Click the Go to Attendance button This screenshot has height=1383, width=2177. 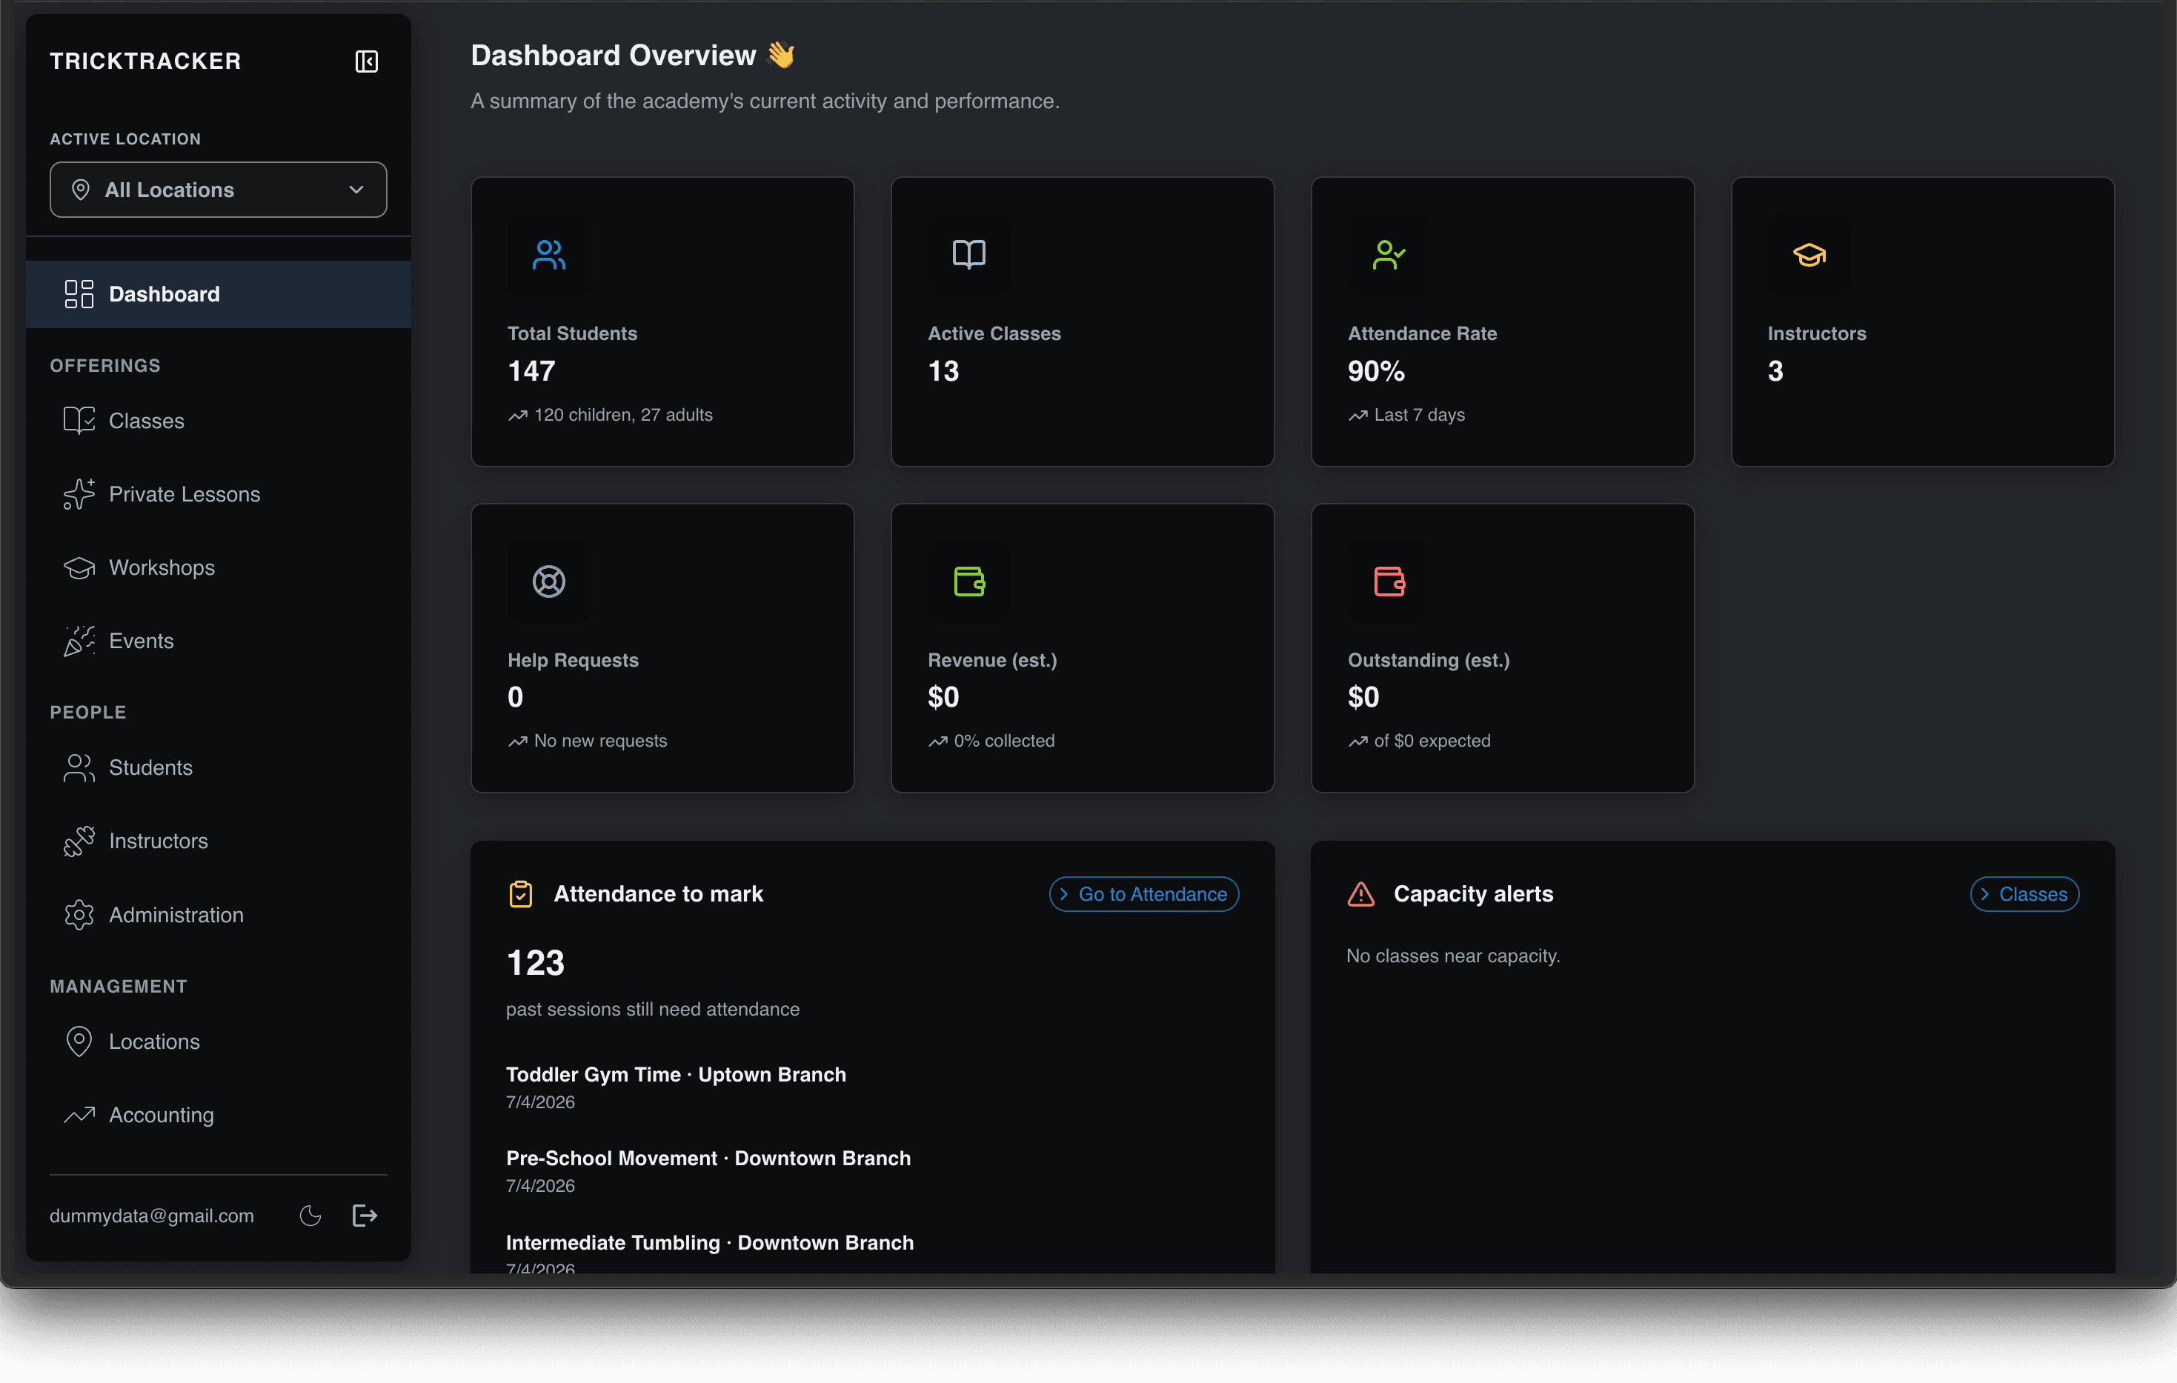point(1143,894)
